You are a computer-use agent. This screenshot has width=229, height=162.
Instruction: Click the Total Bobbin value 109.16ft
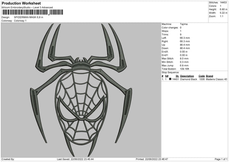[184, 69]
